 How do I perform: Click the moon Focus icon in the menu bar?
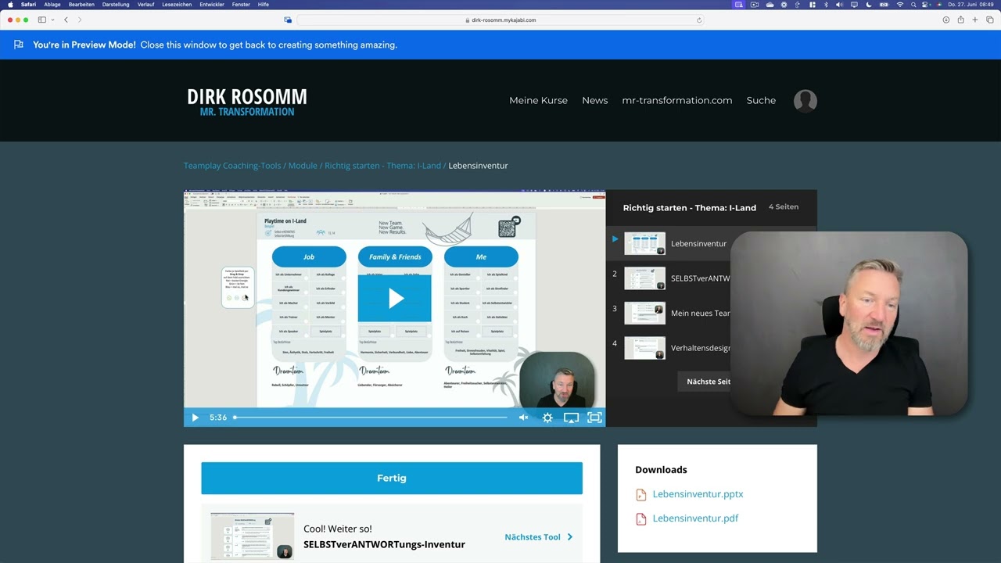coord(869,5)
